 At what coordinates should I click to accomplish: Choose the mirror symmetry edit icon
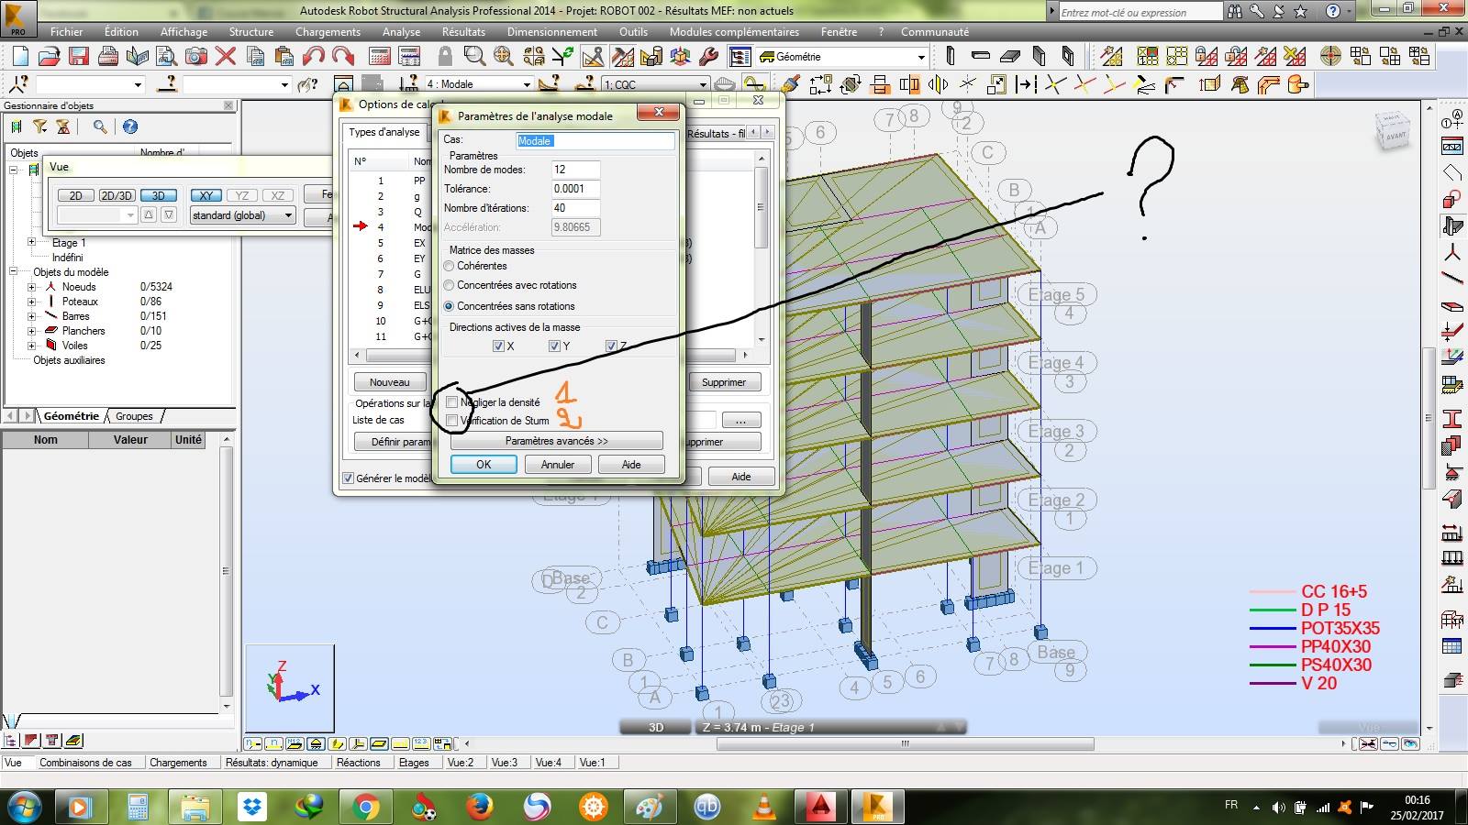pos(938,84)
